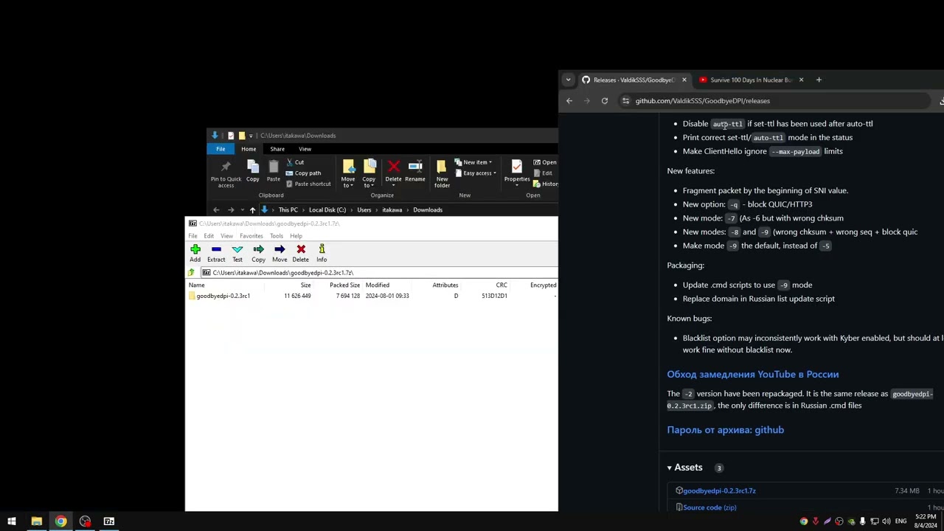Click Paste shortcut in Explorer ribbon
The image size is (944, 531).
pyautogui.click(x=308, y=184)
